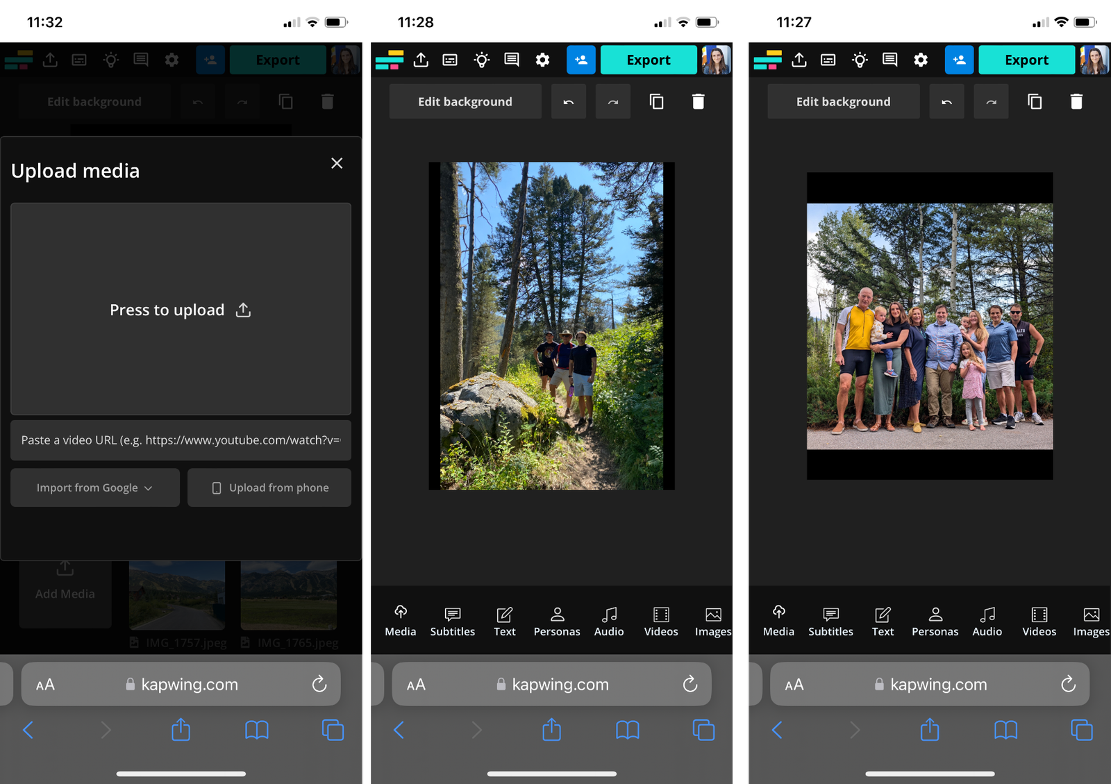Invite a collaborator to the project
The height and width of the screenshot is (784, 1111).
[581, 60]
